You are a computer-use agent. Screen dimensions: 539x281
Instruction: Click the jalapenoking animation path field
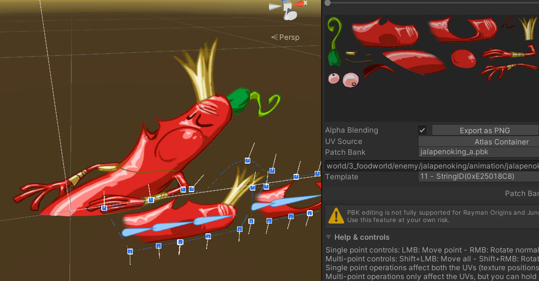[x=432, y=166]
